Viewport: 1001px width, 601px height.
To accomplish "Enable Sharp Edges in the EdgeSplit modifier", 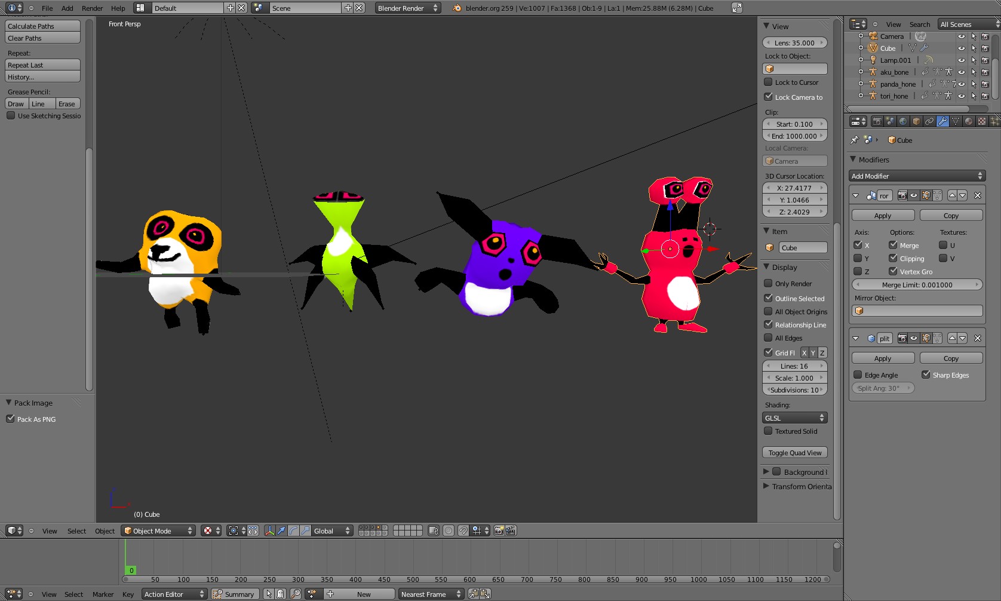I will pyautogui.click(x=926, y=375).
